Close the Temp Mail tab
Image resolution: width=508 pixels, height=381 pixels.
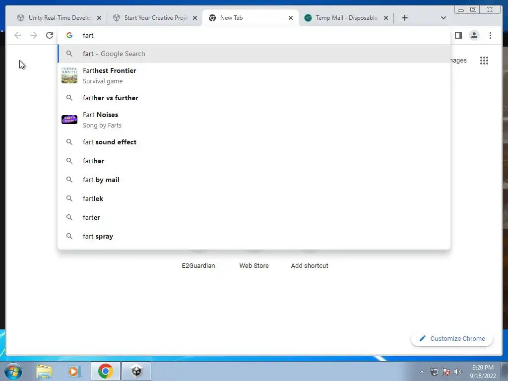386,18
